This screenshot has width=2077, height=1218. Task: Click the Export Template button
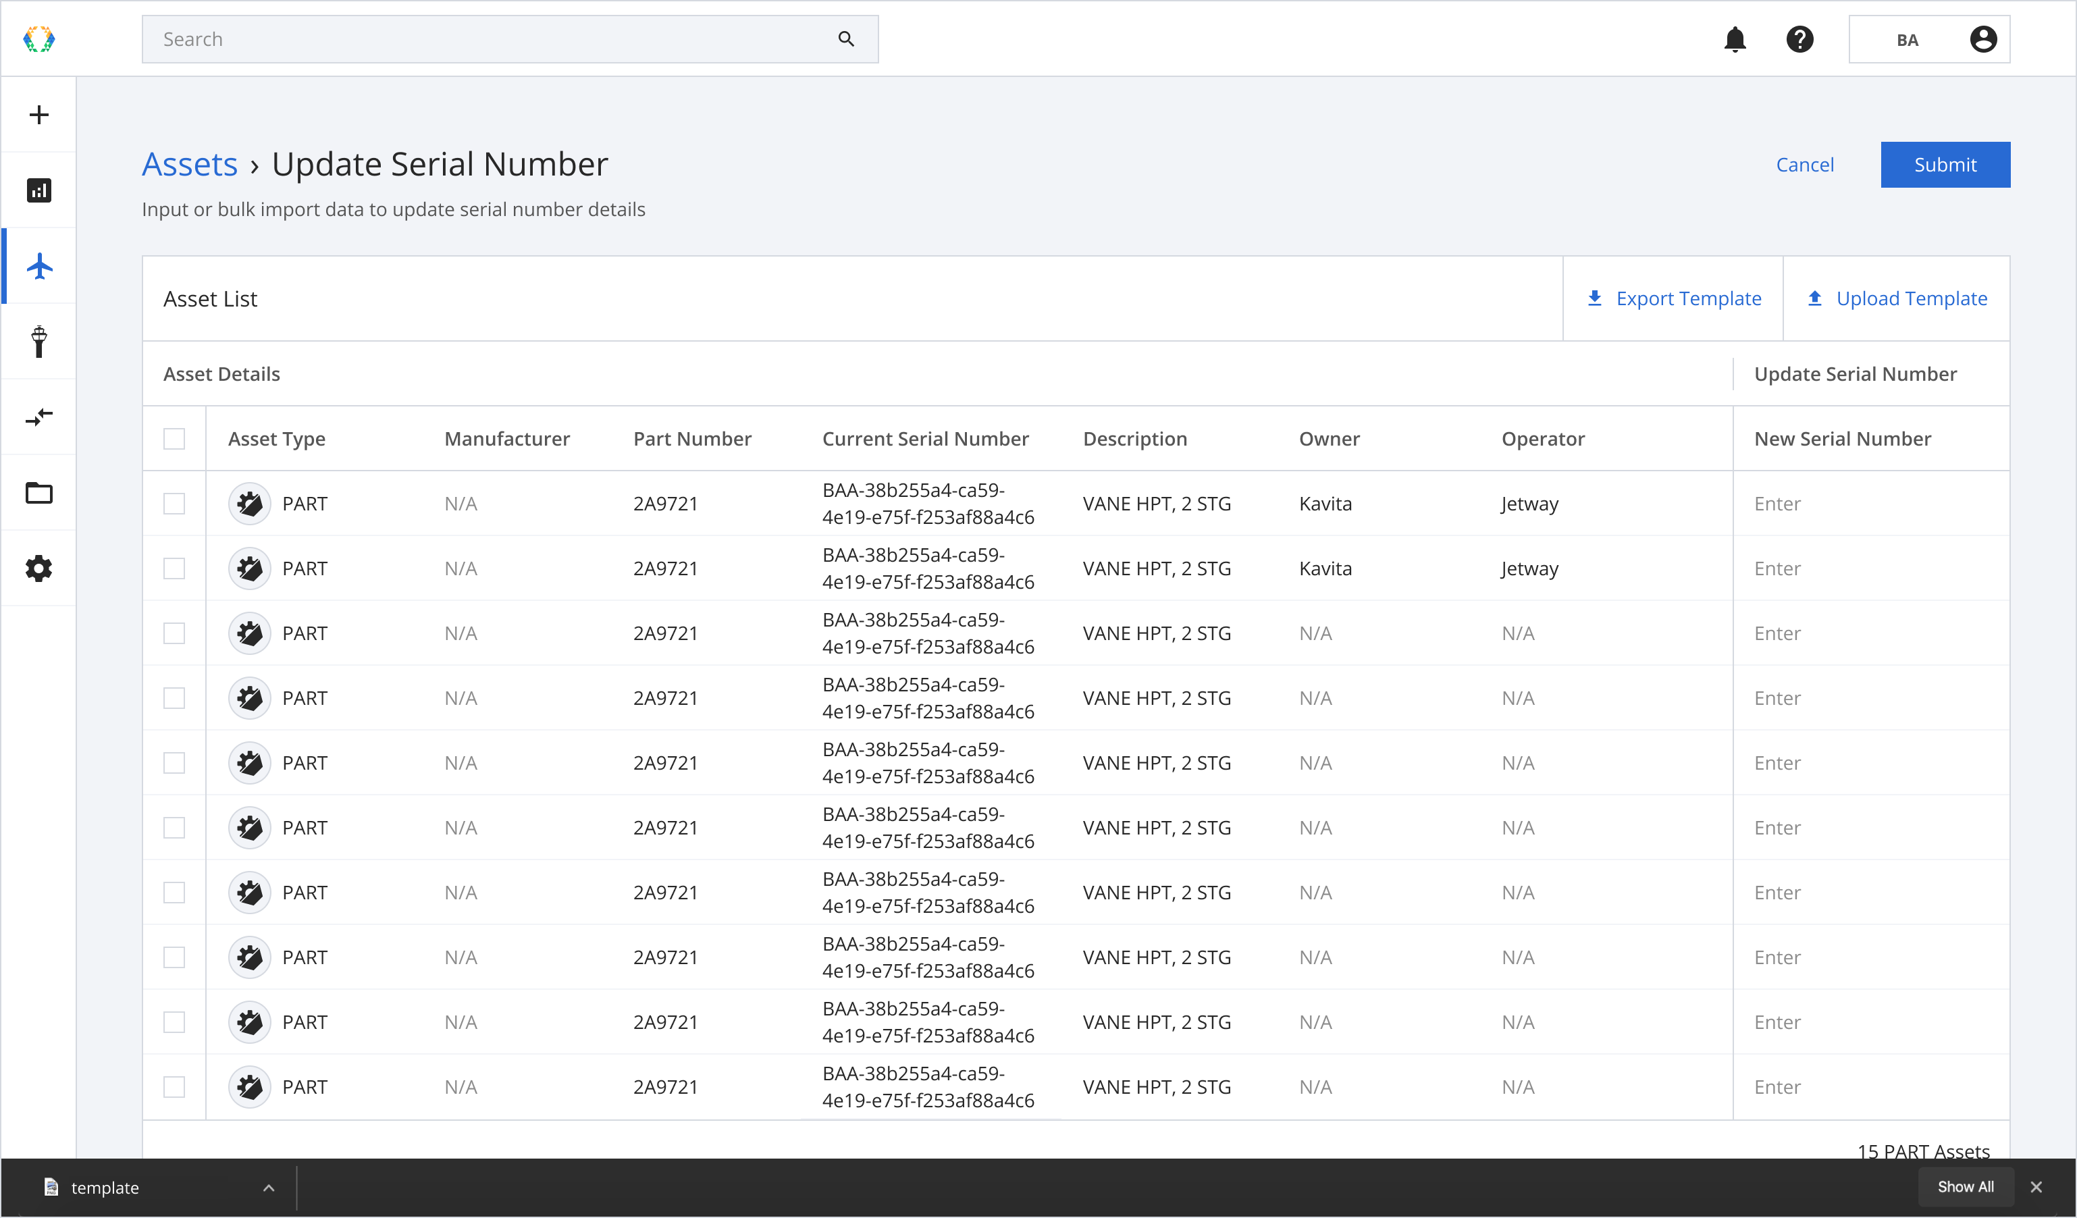1673,297
